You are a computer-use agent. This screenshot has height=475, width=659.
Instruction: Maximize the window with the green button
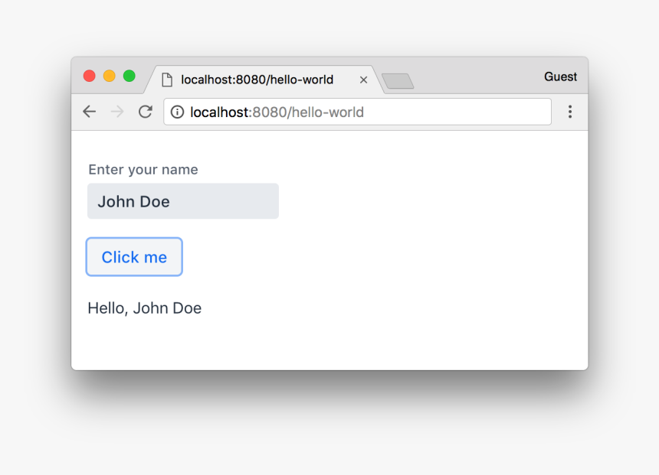click(129, 76)
